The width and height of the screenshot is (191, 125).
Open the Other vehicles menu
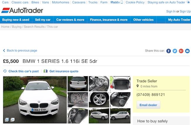point(143,20)
